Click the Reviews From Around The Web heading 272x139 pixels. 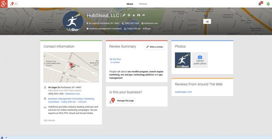click(199, 84)
